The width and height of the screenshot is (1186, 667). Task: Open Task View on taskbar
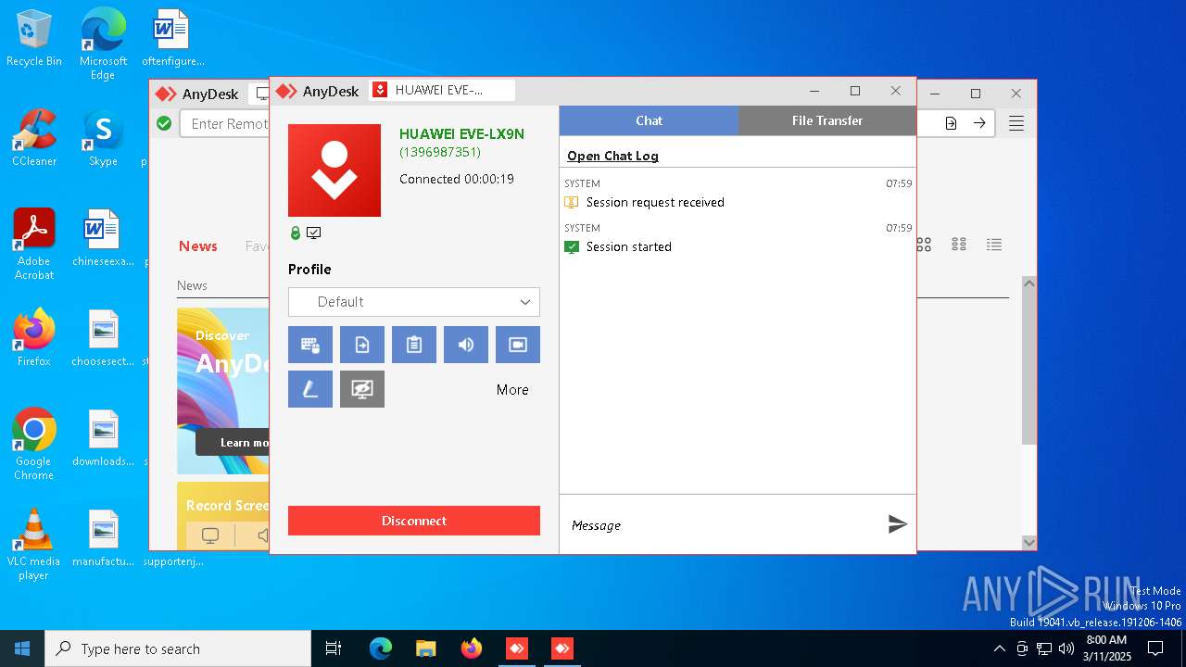(334, 648)
